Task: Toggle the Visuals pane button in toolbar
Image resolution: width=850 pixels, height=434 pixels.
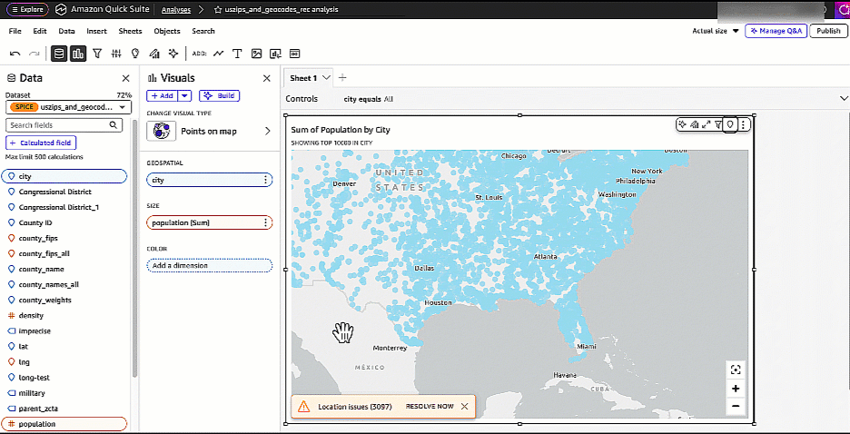Action: [78, 54]
